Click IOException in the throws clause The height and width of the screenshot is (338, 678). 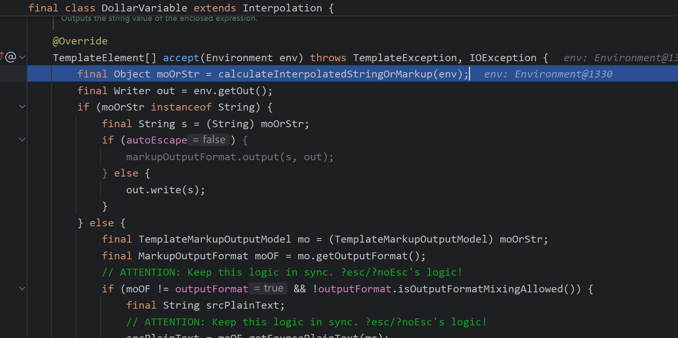point(503,58)
